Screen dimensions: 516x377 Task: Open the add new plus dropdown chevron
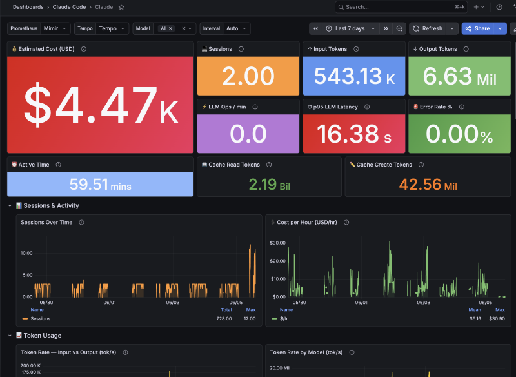click(x=482, y=7)
